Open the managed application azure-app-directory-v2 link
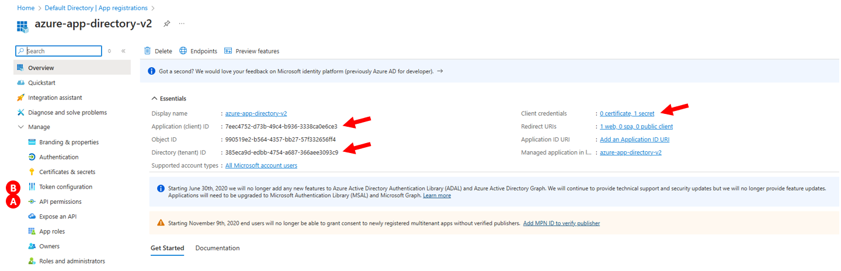841x271 pixels. 630,152
